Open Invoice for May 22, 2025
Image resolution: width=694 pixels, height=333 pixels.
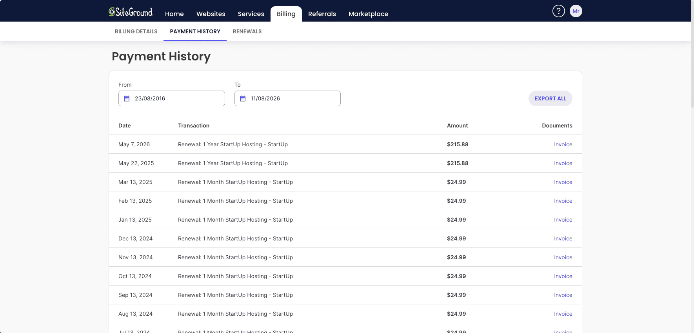pyautogui.click(x=563, y=163)
